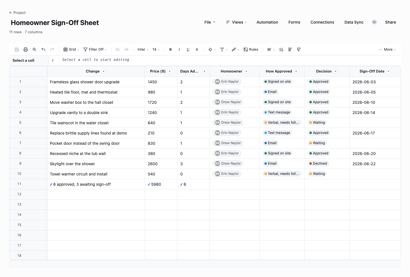
Task: Click the formula bar input field
Action: click(x=230, y=60)
